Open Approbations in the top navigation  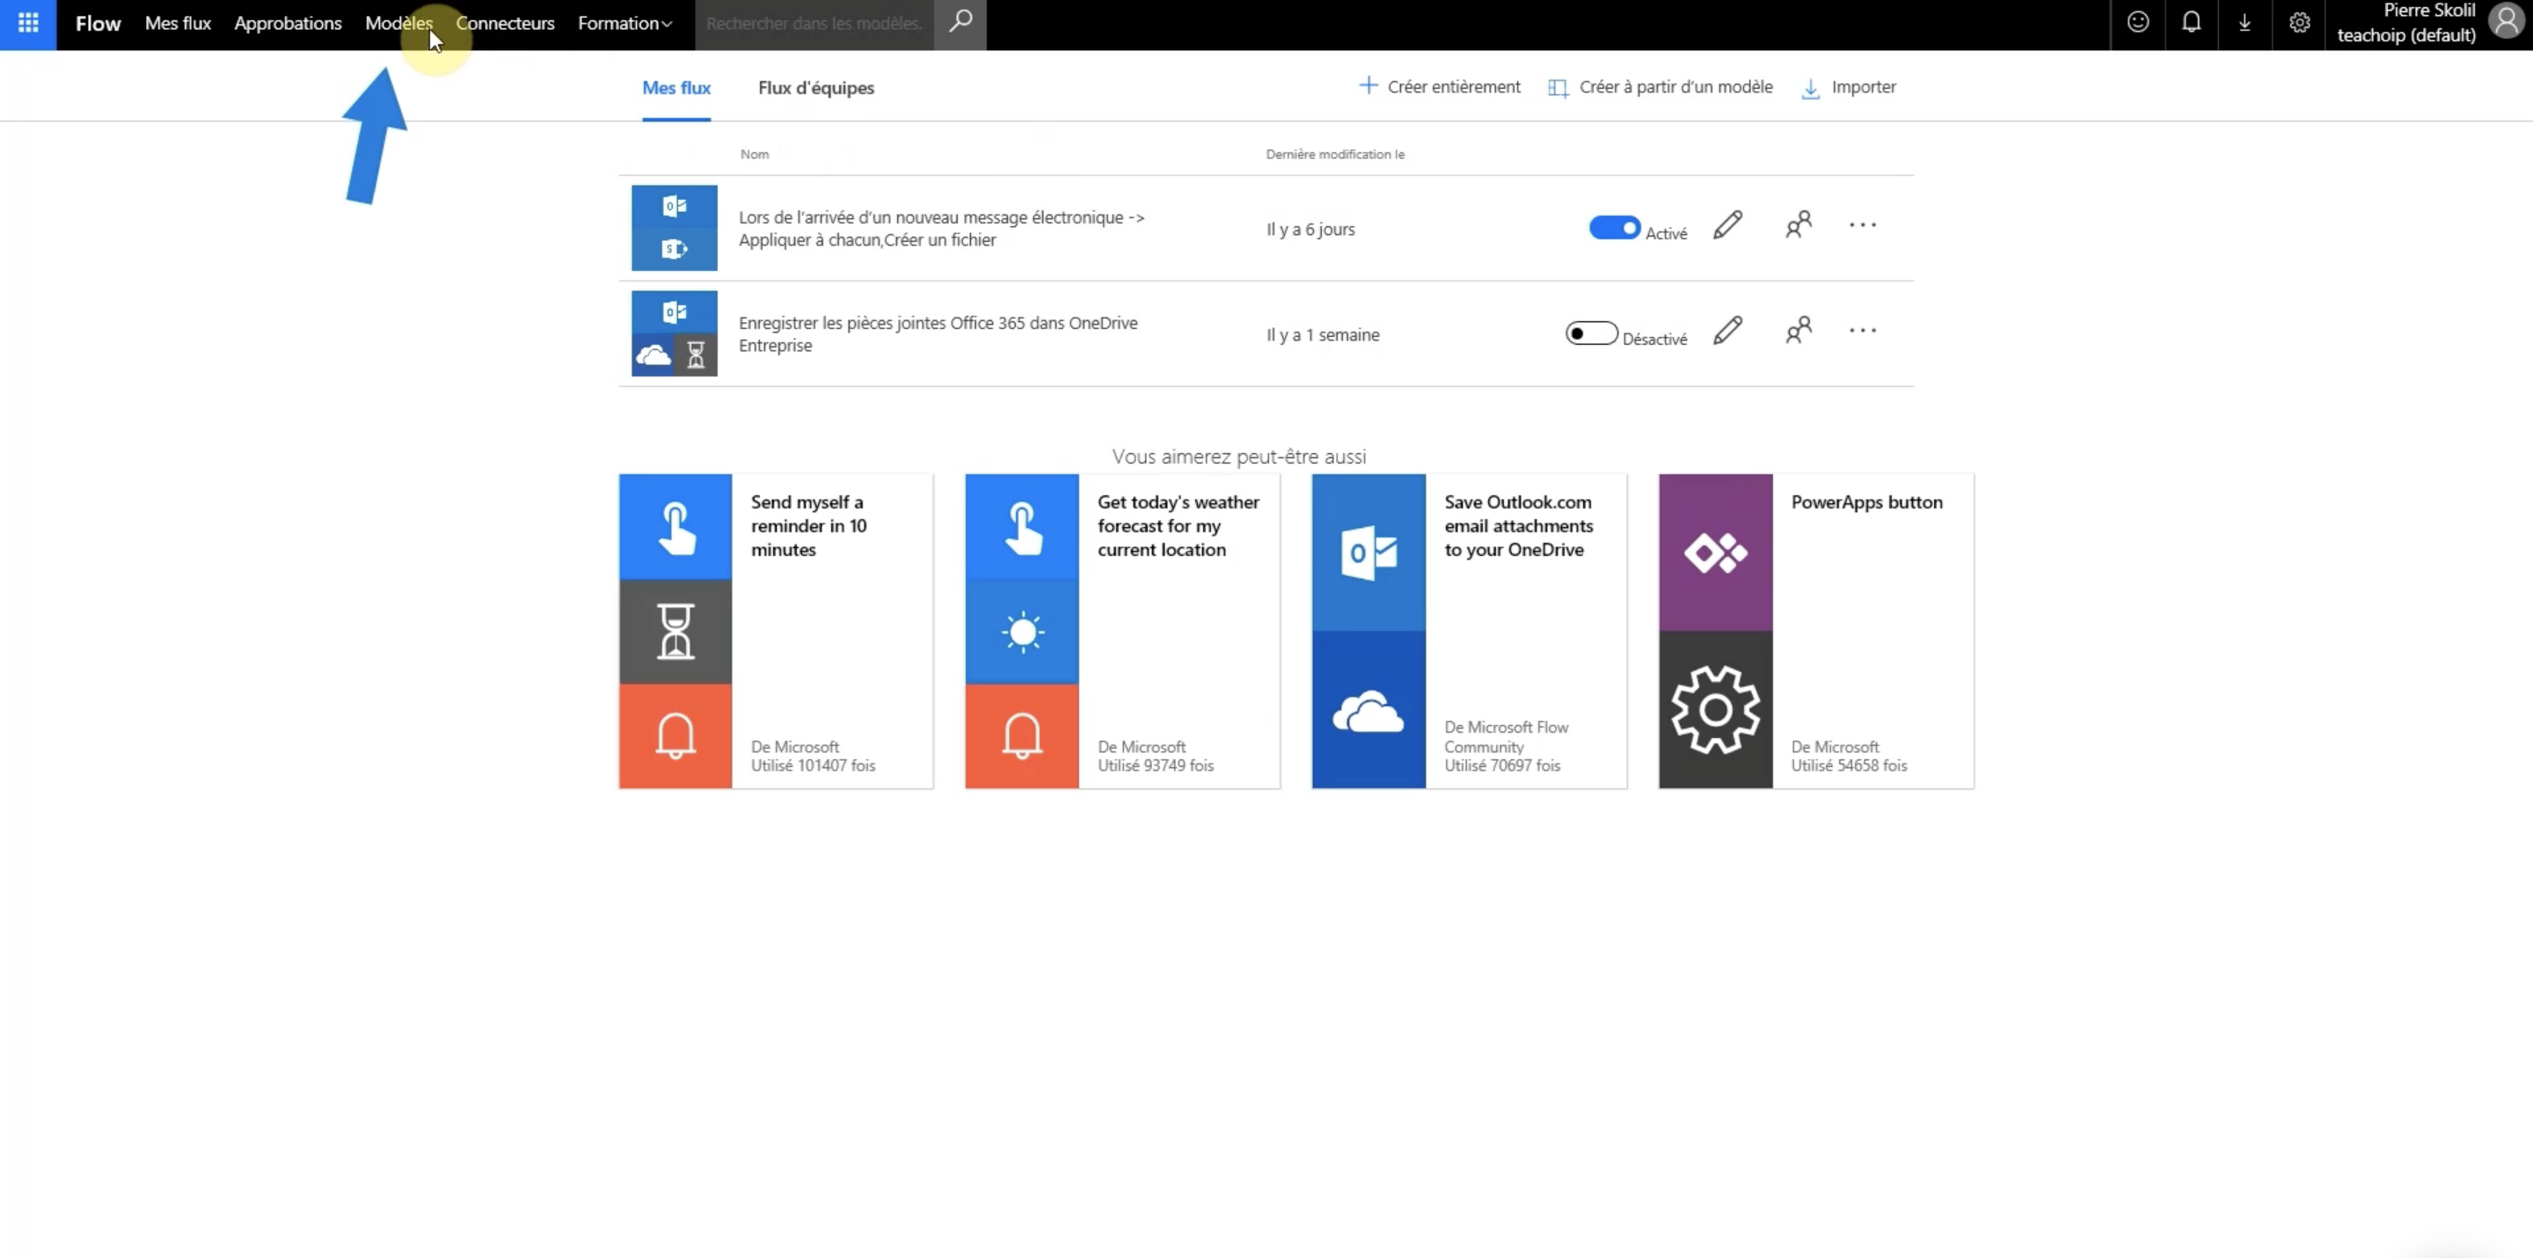coord(288,23)
